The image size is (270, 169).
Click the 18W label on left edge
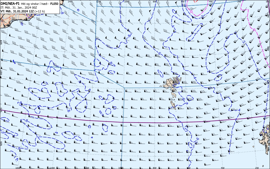1,73
